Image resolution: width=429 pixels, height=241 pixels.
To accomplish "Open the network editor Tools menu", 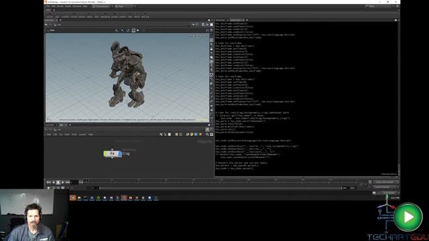I will tap(74, 135).
